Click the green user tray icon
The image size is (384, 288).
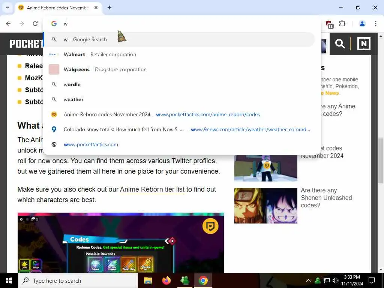[318, 280]
